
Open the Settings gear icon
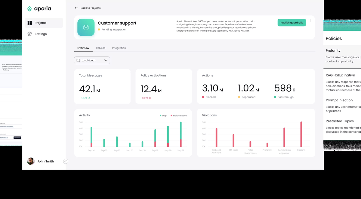pos(29,34)
